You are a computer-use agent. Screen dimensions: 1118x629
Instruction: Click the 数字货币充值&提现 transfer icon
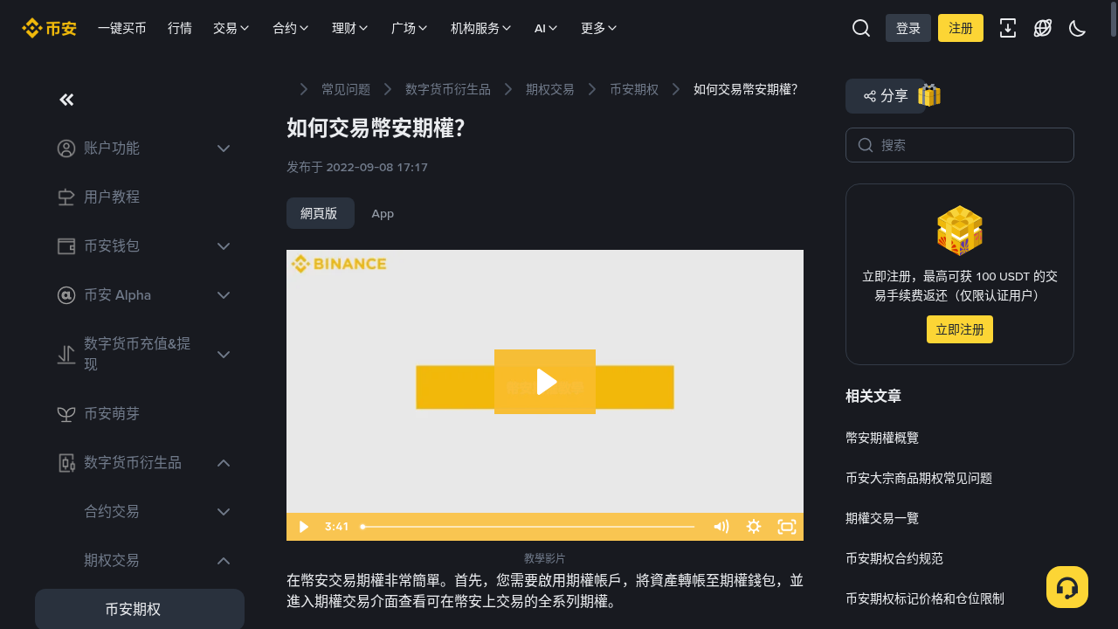coord(66,355)
